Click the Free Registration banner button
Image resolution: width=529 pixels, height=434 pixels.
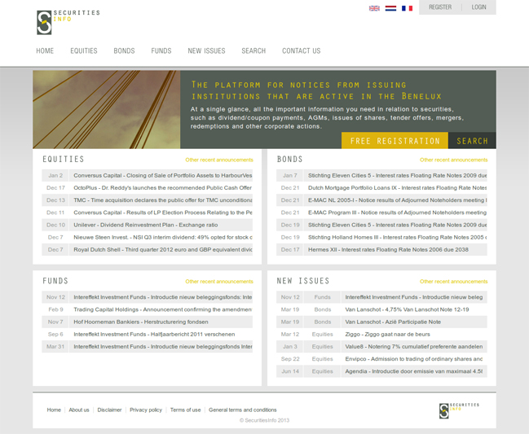(395, 141)
